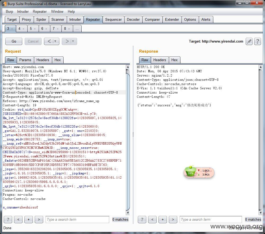Go back to the previous request in history
Screen dimensions: 265x234
pyautogui.click(x=49, y=41)
